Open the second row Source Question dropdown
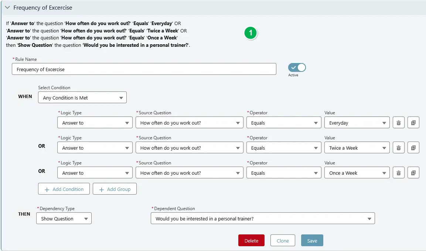The height and width of the screenshot is (251, 426). (189, 147)
